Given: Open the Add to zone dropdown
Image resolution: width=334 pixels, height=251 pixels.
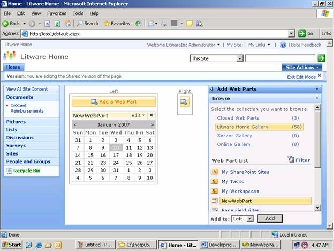Looking at the screenshot, I should 250,219.
